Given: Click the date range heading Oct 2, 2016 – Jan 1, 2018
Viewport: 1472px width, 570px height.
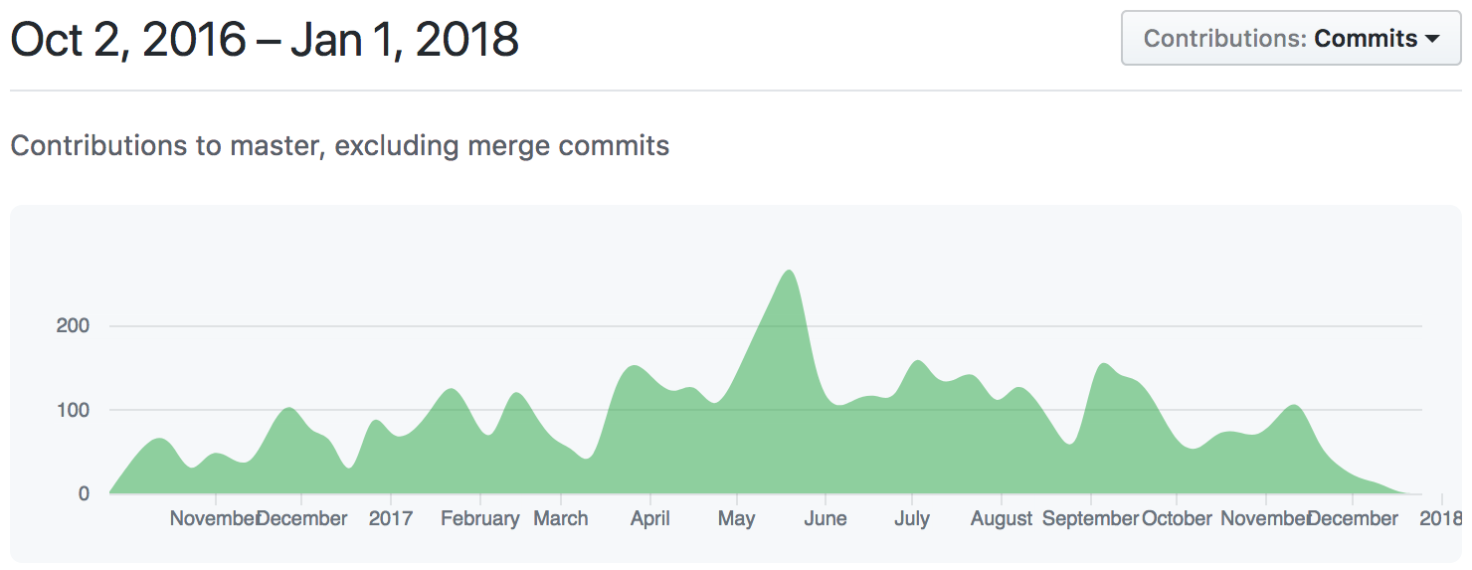Looking at the screenshot, I should click(x=265, y=40).
